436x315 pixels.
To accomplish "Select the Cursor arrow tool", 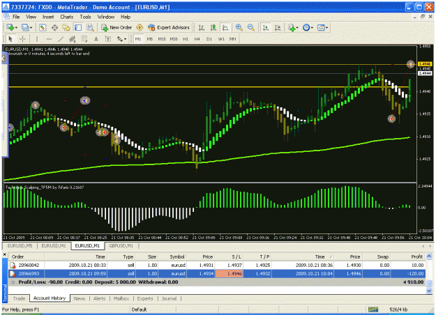I will pyautogui.click(x=10, y=39).
